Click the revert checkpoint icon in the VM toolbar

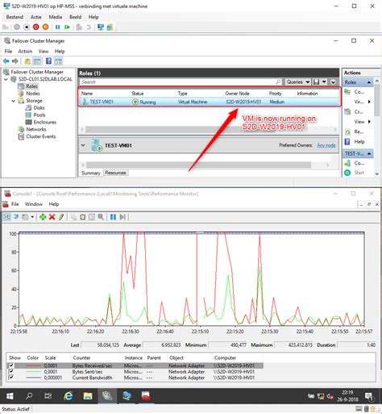click(89, 27)
